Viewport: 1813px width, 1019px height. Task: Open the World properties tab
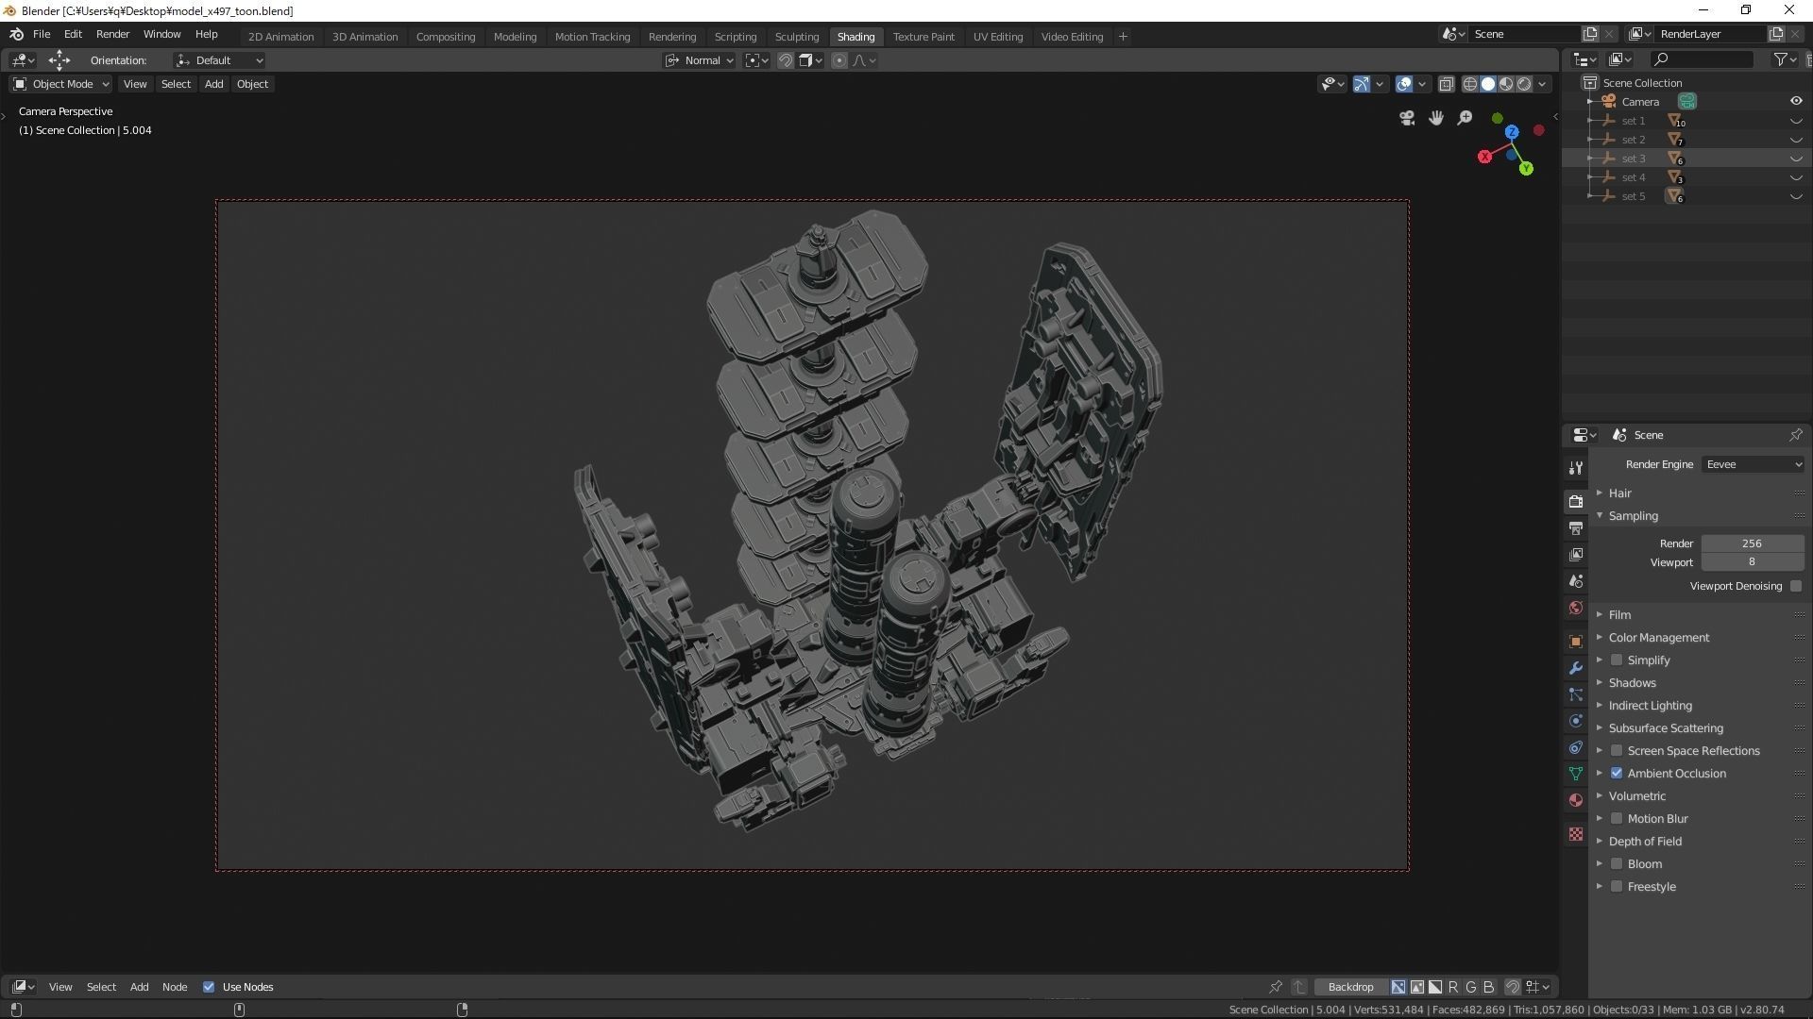coord(1575,608)
